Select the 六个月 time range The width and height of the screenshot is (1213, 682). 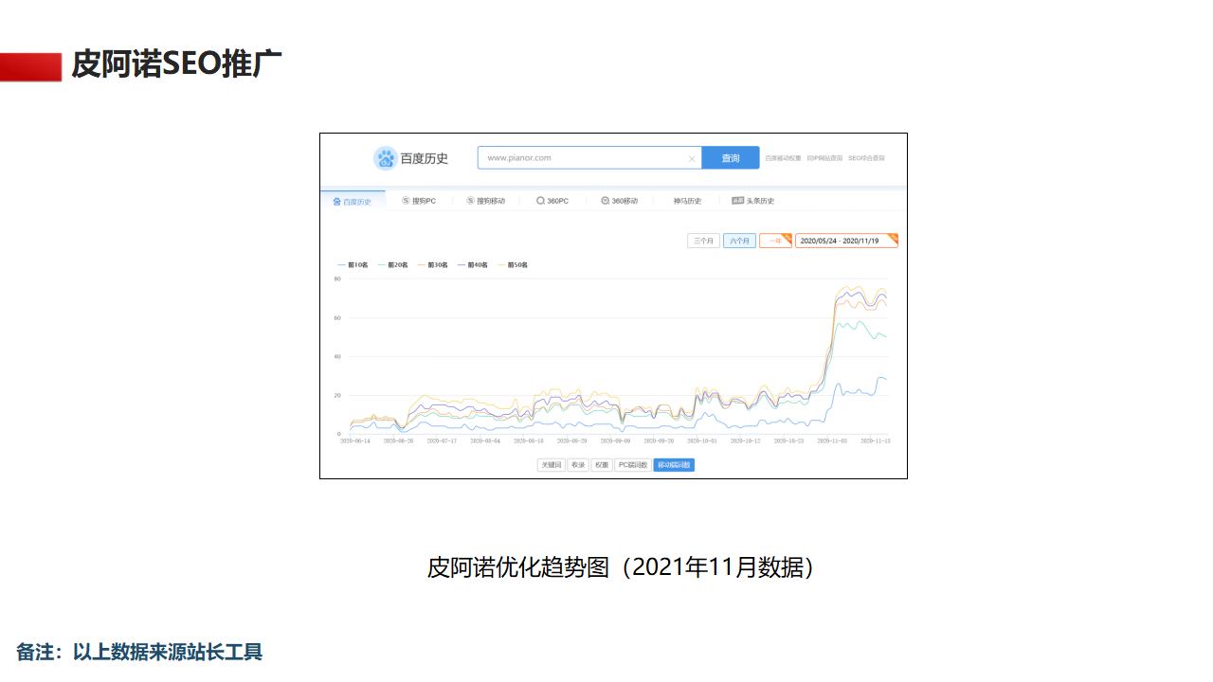739,241
